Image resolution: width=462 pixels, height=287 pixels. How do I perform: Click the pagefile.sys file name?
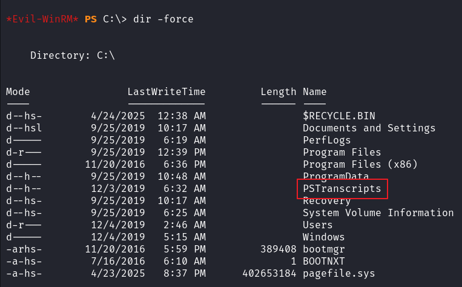click(x=339, y=274)
